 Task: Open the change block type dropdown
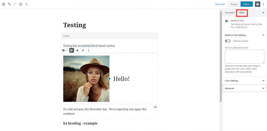click(65, 50)
